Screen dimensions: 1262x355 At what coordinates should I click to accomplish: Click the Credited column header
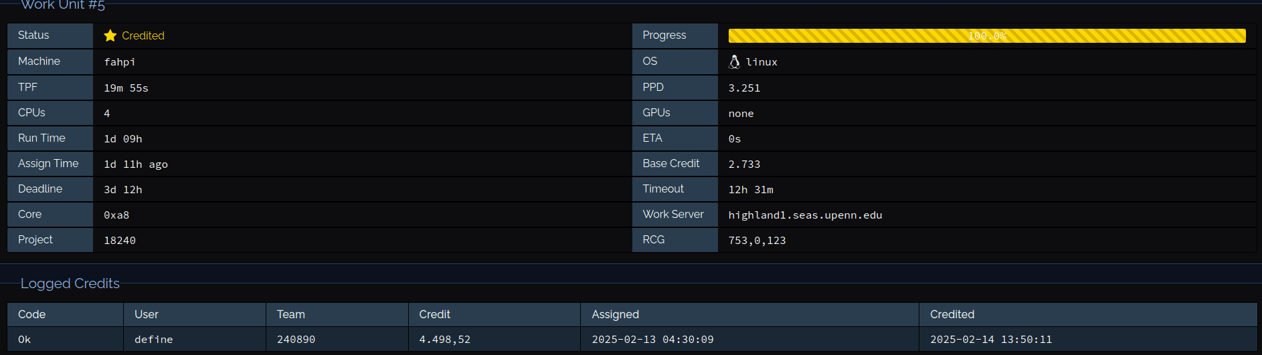1089,314
